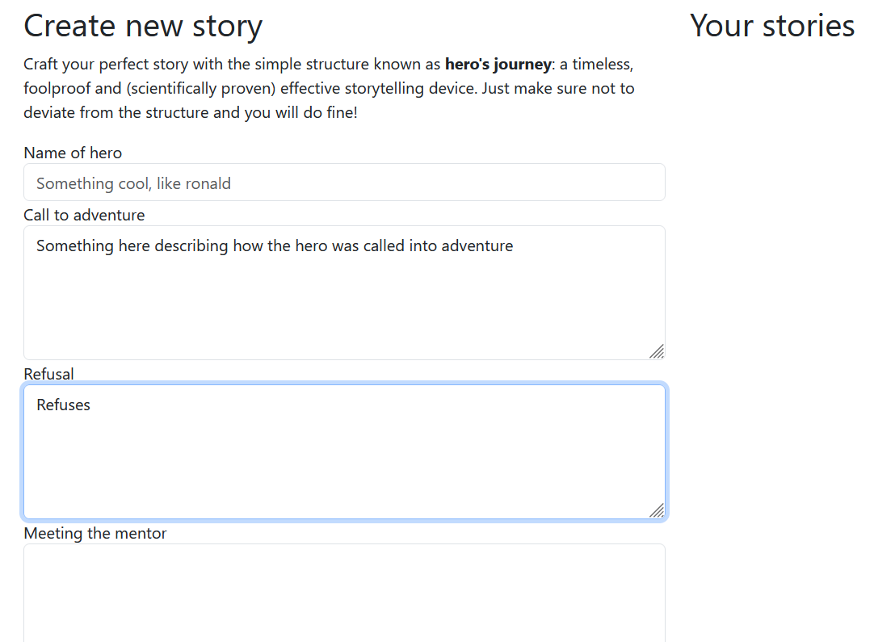Click the 'Name of hero' label
Image resolution: width=874 pixels, height=642 pixels.
73,153
